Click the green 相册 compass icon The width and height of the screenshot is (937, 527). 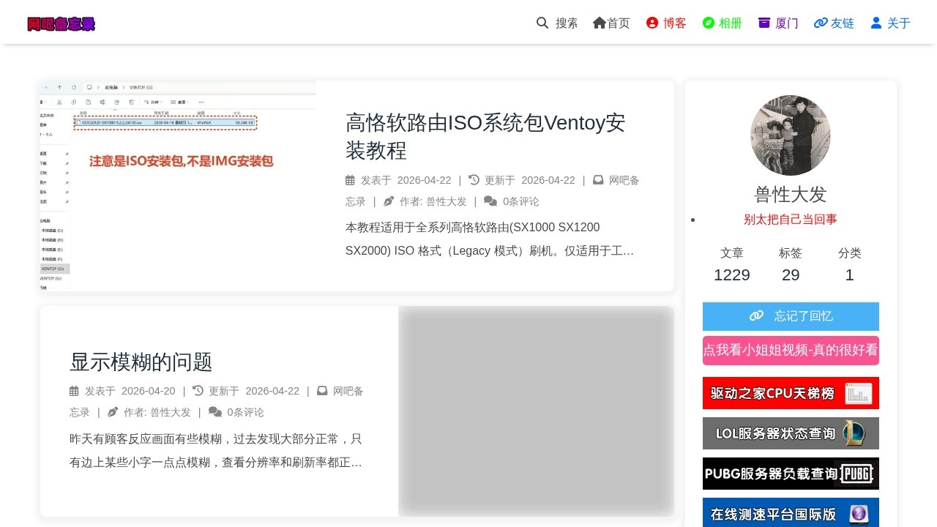click(709, 23)
